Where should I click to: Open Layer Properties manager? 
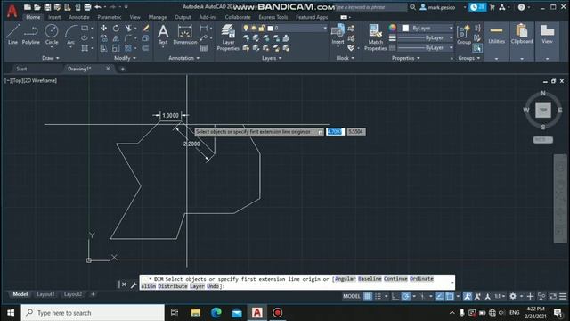[x=228, y=37]
